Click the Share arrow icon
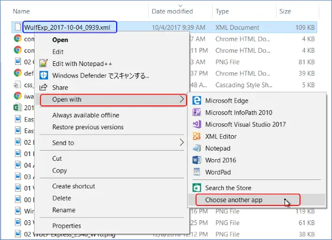The image size is (332, 240). pos(44,87)
